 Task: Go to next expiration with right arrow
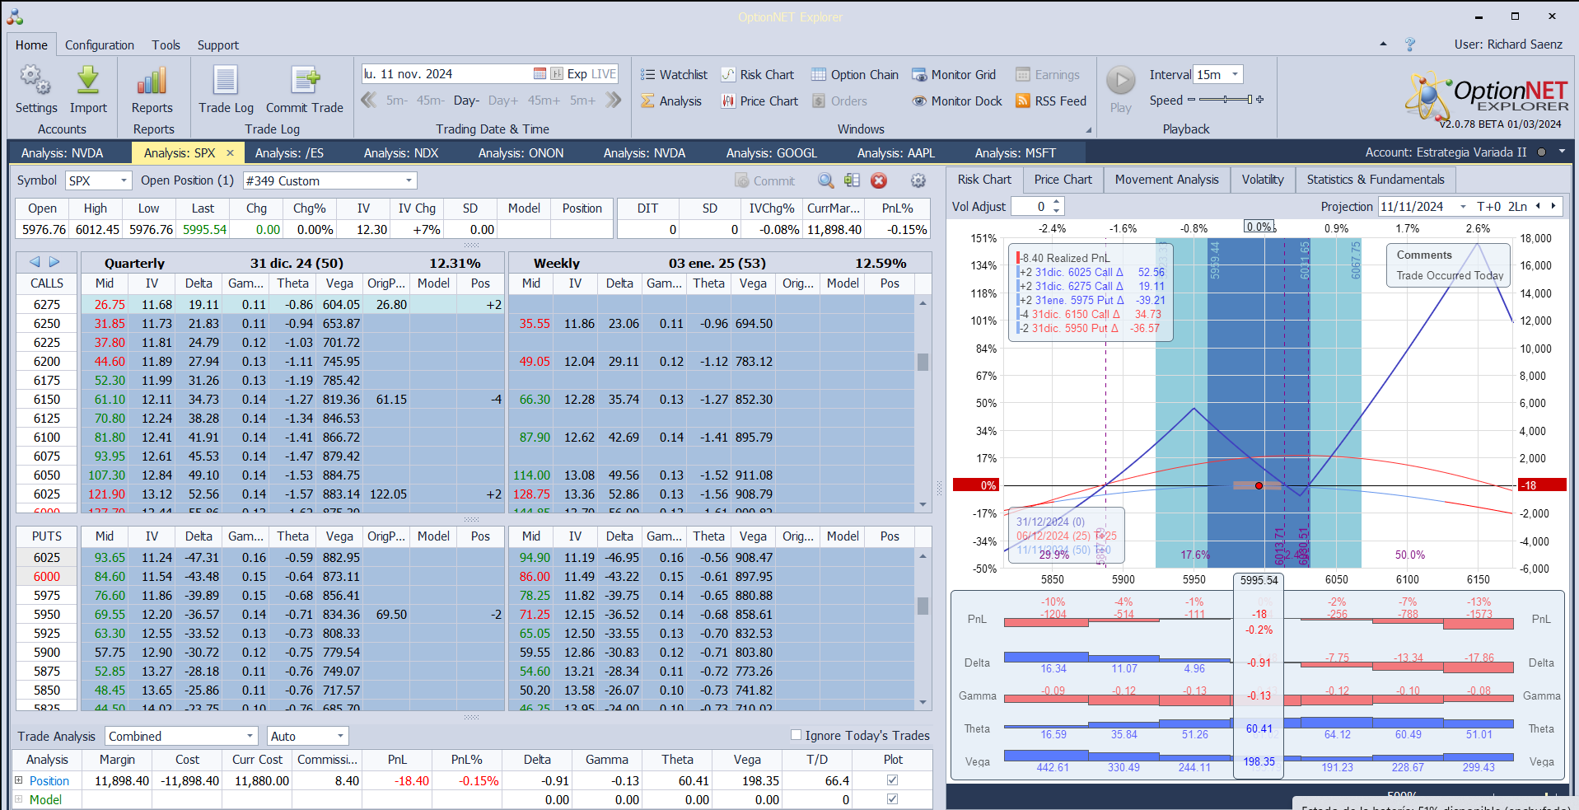[54, 262]
